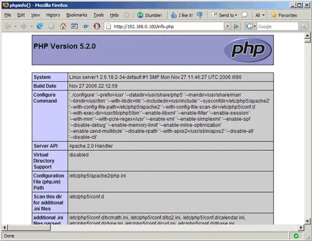Open the History menu
The width and height of the screenshot is (312, 241).
(53, 15)
